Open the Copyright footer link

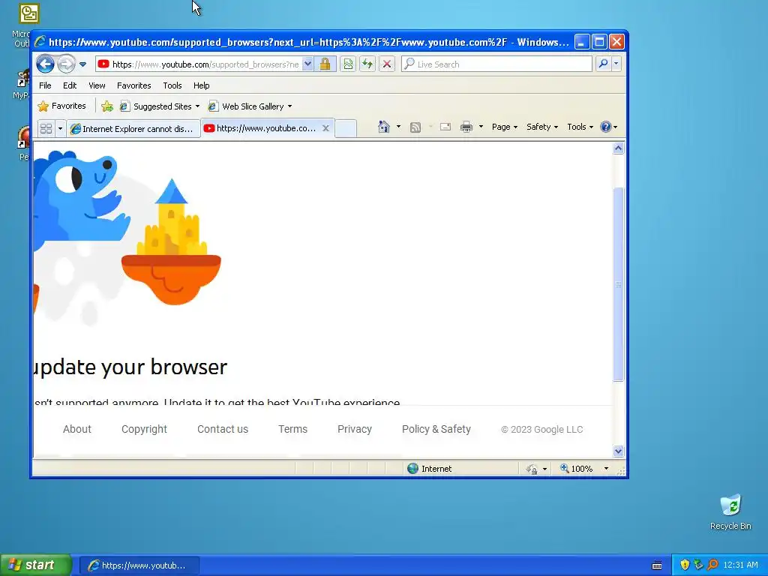click(144, 429)
